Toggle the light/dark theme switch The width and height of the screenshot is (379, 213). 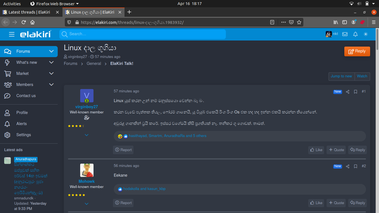pyautogui.click(x=366, y=34)
